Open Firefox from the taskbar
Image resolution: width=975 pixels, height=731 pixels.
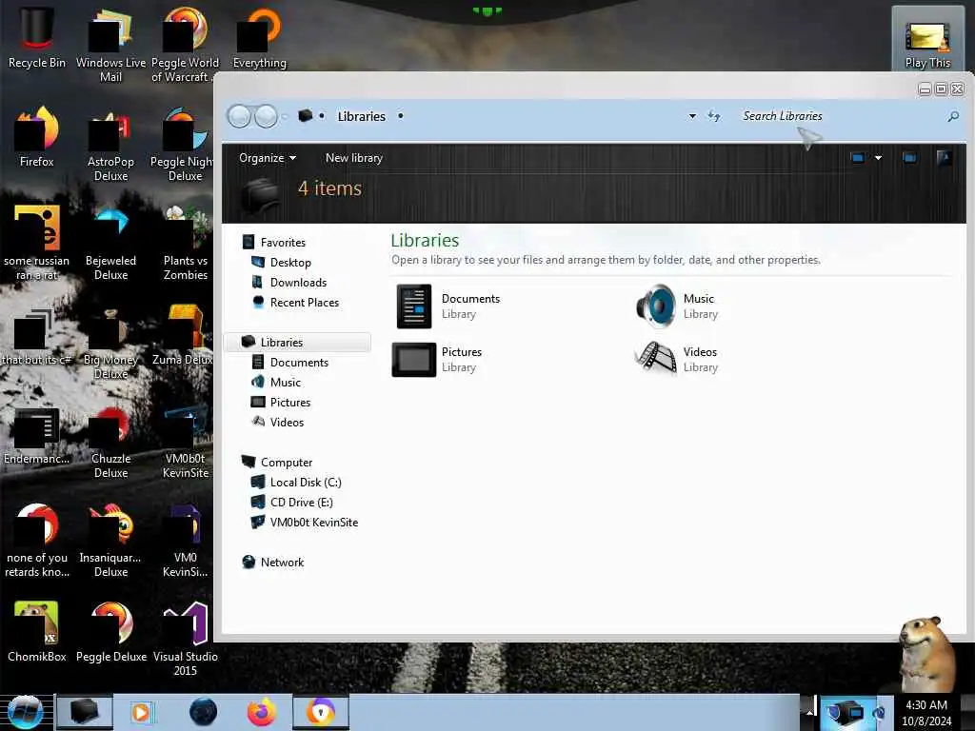tap(262, 712)
